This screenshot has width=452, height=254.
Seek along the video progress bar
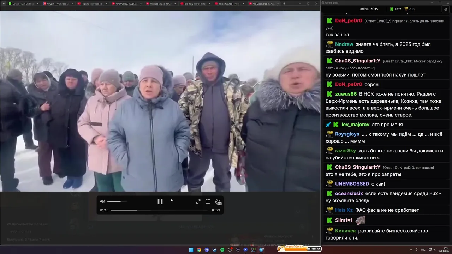(x=159, y=210)
